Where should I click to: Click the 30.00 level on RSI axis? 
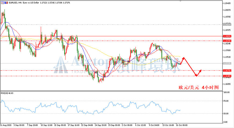point(226,114)
